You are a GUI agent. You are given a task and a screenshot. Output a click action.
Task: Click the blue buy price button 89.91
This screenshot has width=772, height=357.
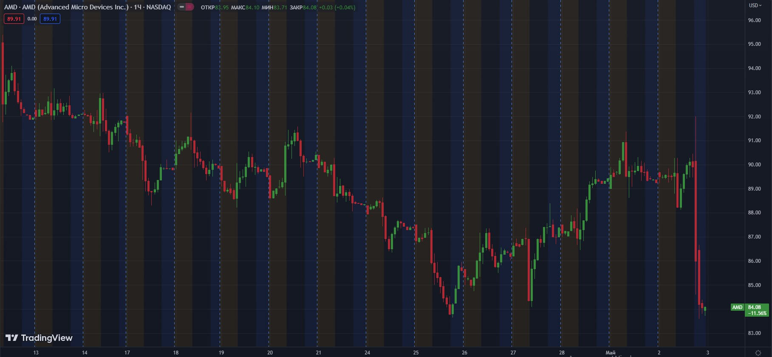pyautogui.click(x=50, y=19)
